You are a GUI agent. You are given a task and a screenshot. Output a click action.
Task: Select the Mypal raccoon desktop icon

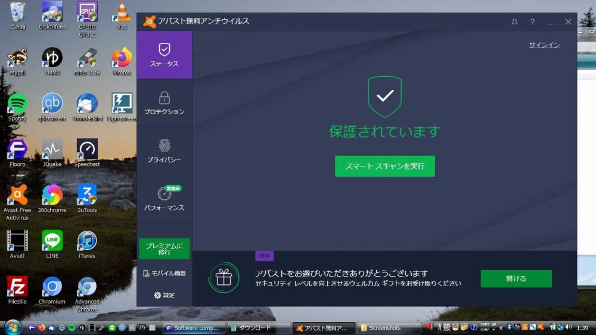tap(17, 61)
